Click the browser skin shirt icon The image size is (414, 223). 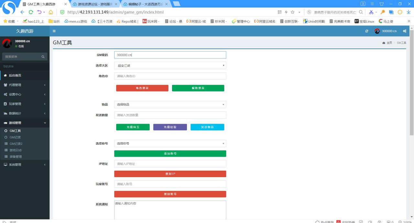382,4
